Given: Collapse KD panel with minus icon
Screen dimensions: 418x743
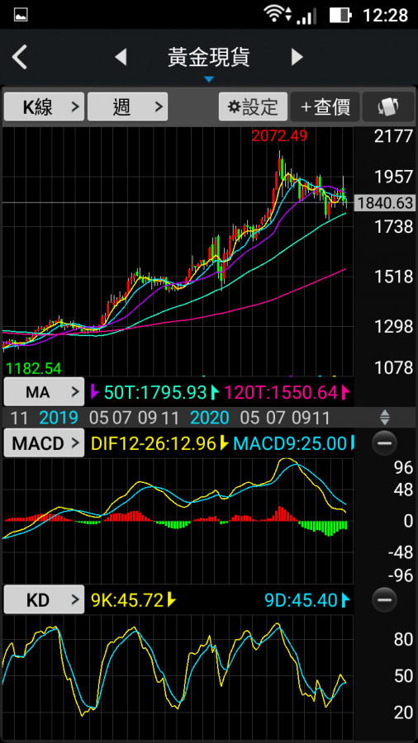Looking at the screenshot, I should [384, 600].
